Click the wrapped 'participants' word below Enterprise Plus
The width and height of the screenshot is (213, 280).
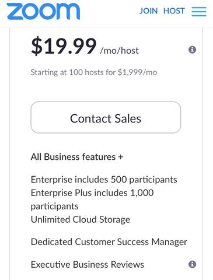click(55, 206)
